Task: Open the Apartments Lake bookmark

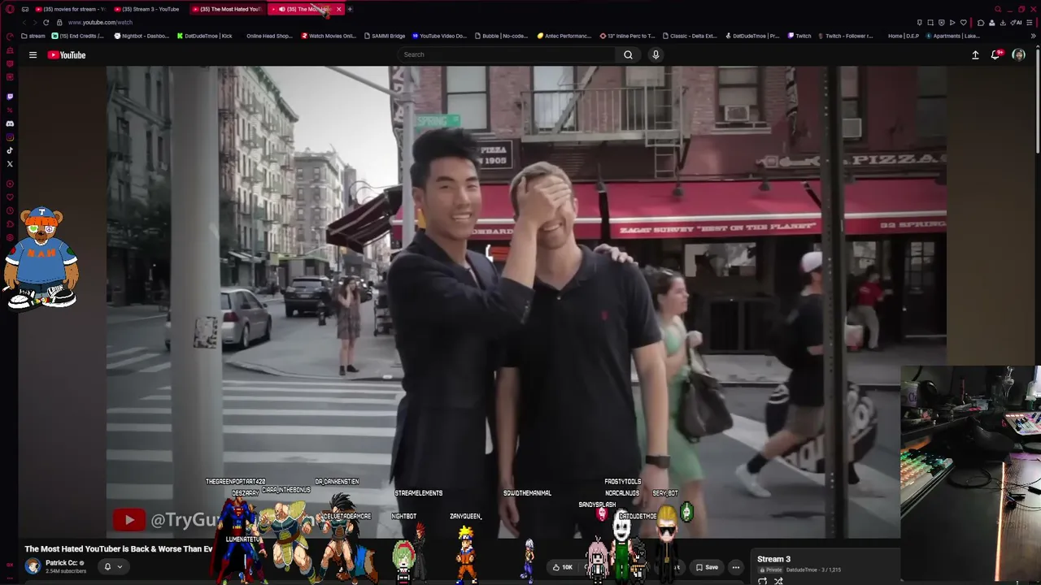Action: pyautogui.click(x=954, y=36)
